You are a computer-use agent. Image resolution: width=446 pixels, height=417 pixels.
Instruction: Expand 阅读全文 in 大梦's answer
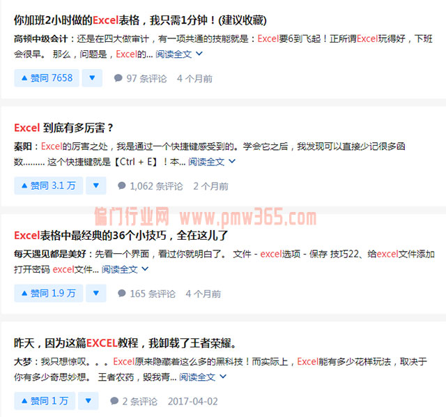click(x=203, y=377)
